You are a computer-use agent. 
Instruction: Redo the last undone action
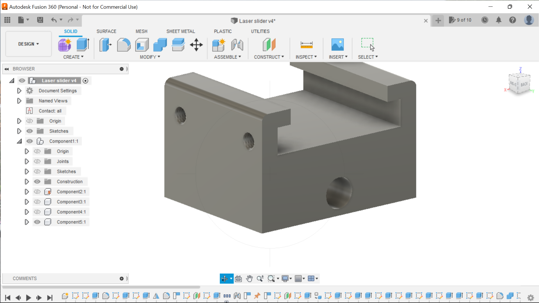click(x=70, y=20)
